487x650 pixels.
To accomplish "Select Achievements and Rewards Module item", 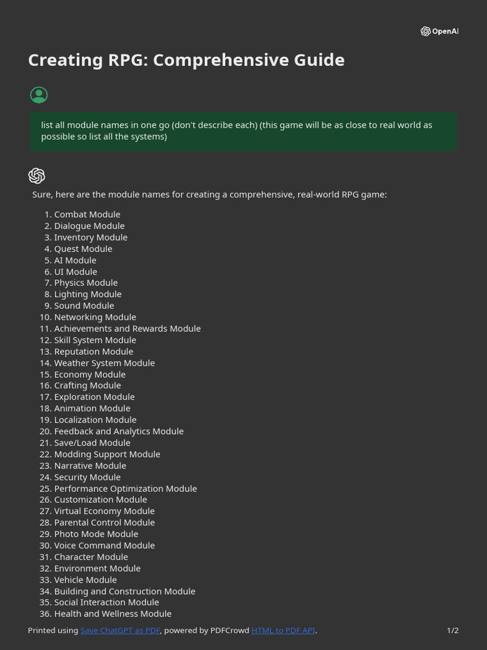I will pyautogui.click(x=127, y=329).
